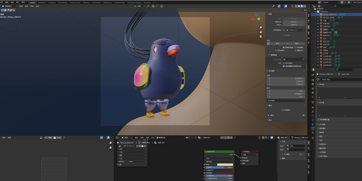Open the sRGB color space dropdown
The image size is (362, 181).
[138, 161]
